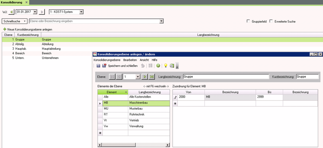Screen dimensions: 323x148
Task: Click the main list Gruppe level row
Action: 163,39
